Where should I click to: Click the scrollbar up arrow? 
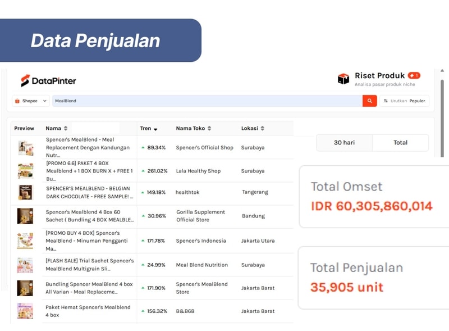pyautogui.click(x=442, y=71)
